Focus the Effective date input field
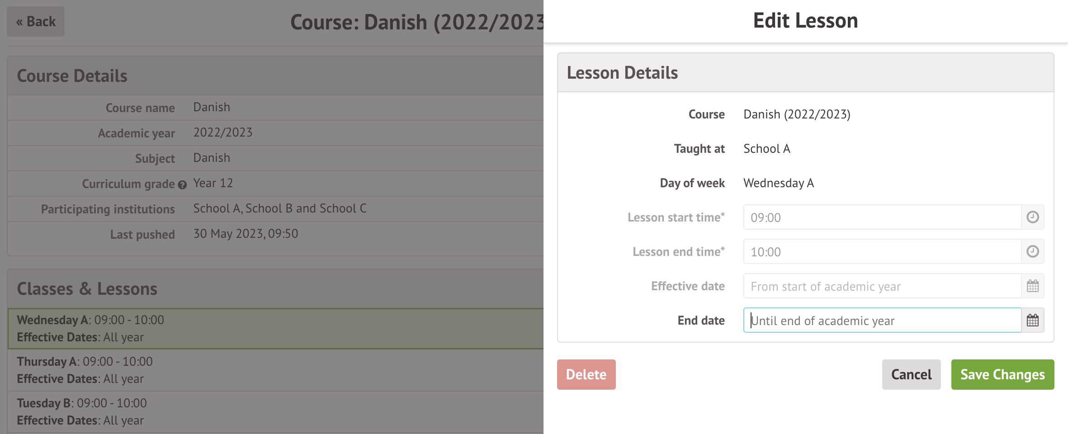The height and width of the screenshot is (434, 1068). click(882, 286)
